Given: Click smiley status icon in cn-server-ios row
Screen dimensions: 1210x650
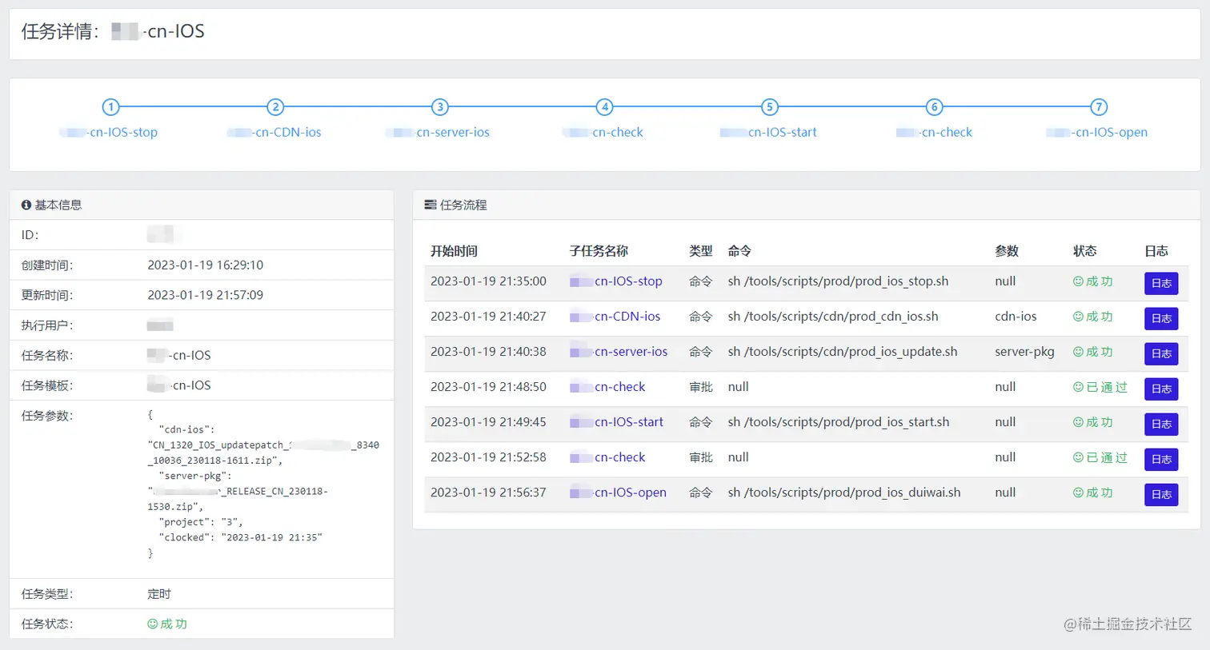Looking at the screenshot, I should point(1078,352).
